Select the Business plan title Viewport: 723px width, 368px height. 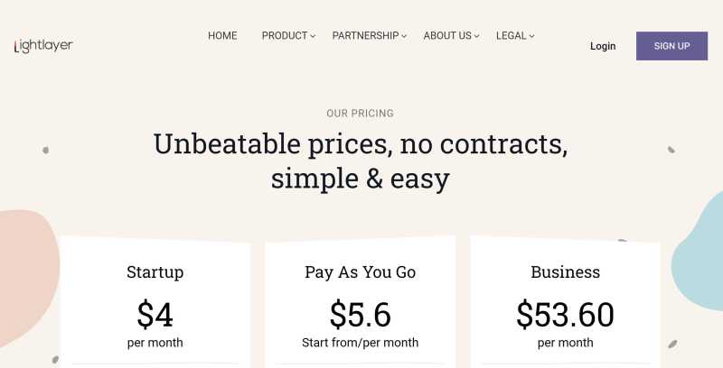point(565,271)
